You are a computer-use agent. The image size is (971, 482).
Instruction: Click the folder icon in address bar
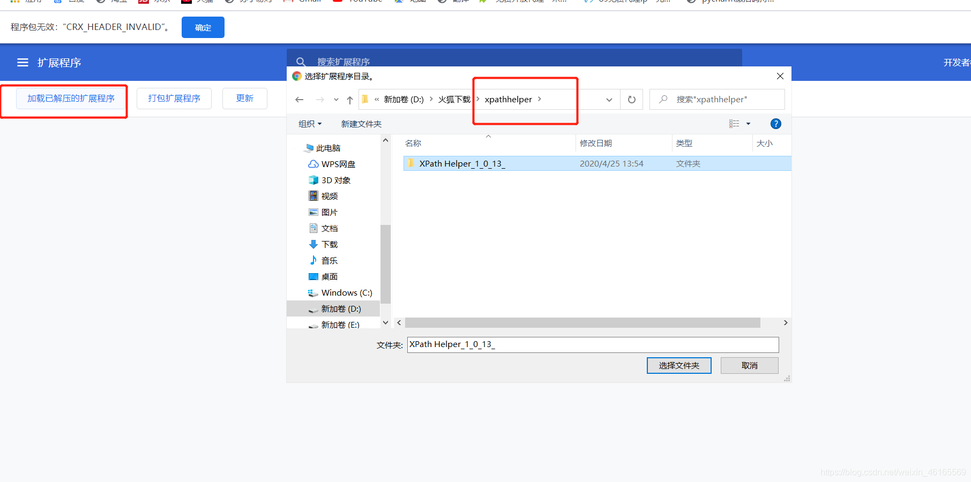365,99
